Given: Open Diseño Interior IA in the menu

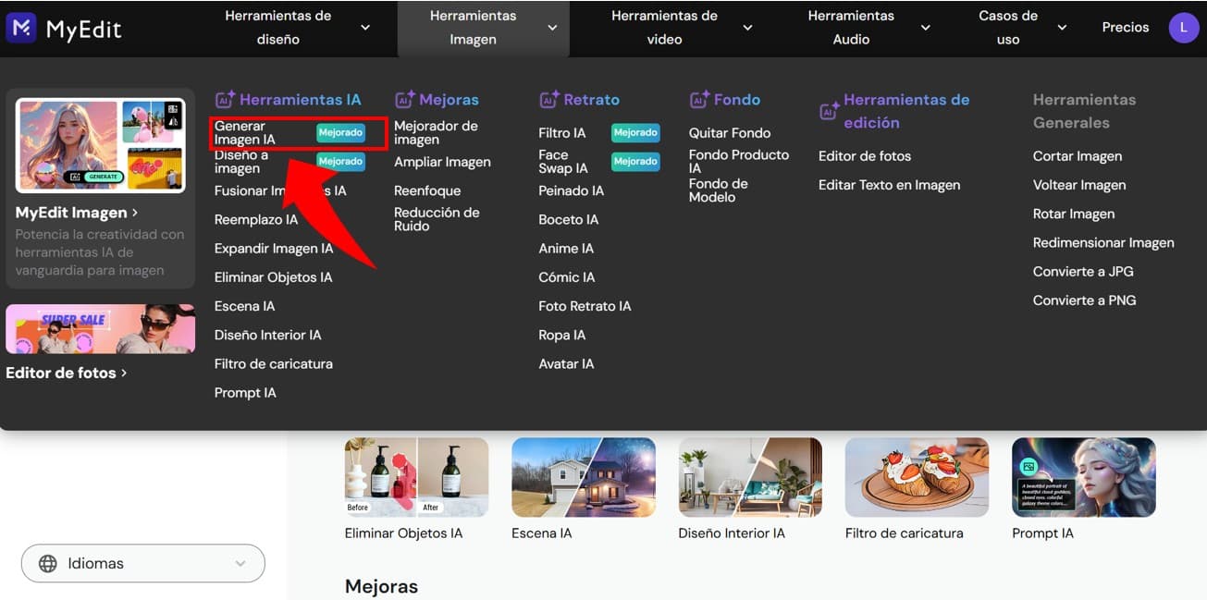Looking at the screenshot, I should pos(268,335).
